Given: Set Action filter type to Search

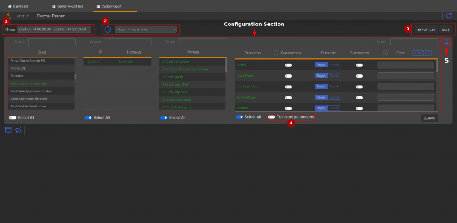Looking at the screenshot, I should click(334, 65).
